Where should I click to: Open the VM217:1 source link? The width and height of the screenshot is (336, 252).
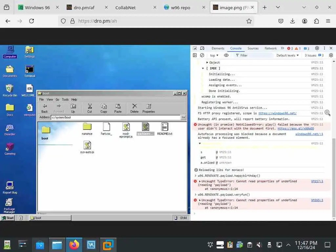coord(317,181)
